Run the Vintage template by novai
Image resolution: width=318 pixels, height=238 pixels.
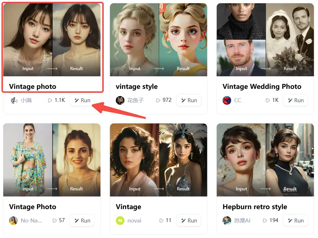pyautogui.click(x=189, y=221)
